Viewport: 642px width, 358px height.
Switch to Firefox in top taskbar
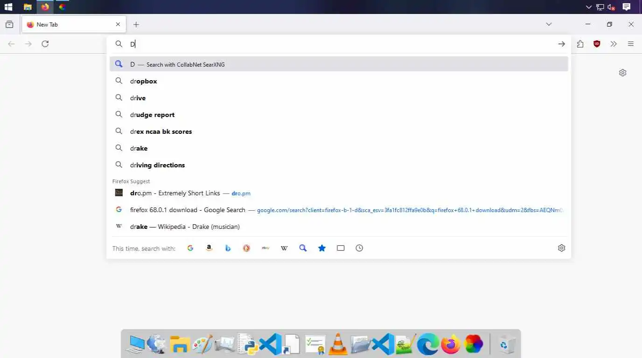coord(45,7)
